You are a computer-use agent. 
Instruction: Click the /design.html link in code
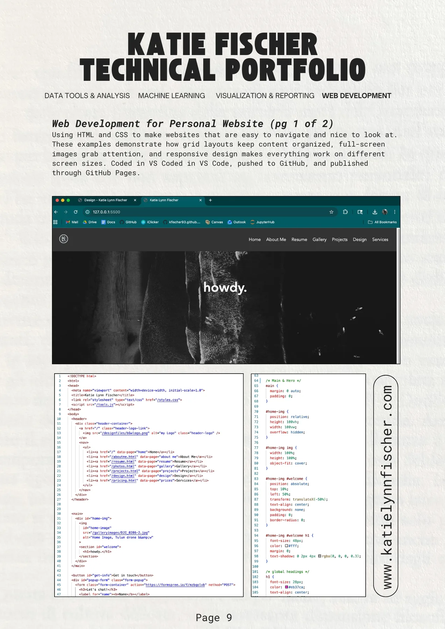click(x=123, y=476)
